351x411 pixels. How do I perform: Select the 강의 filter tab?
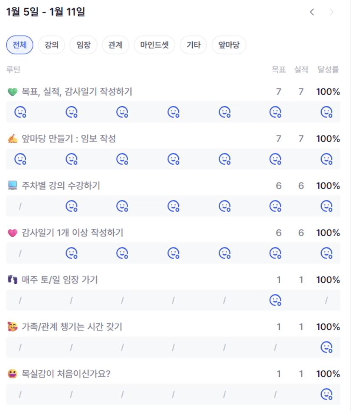click(x=51, y=45)
